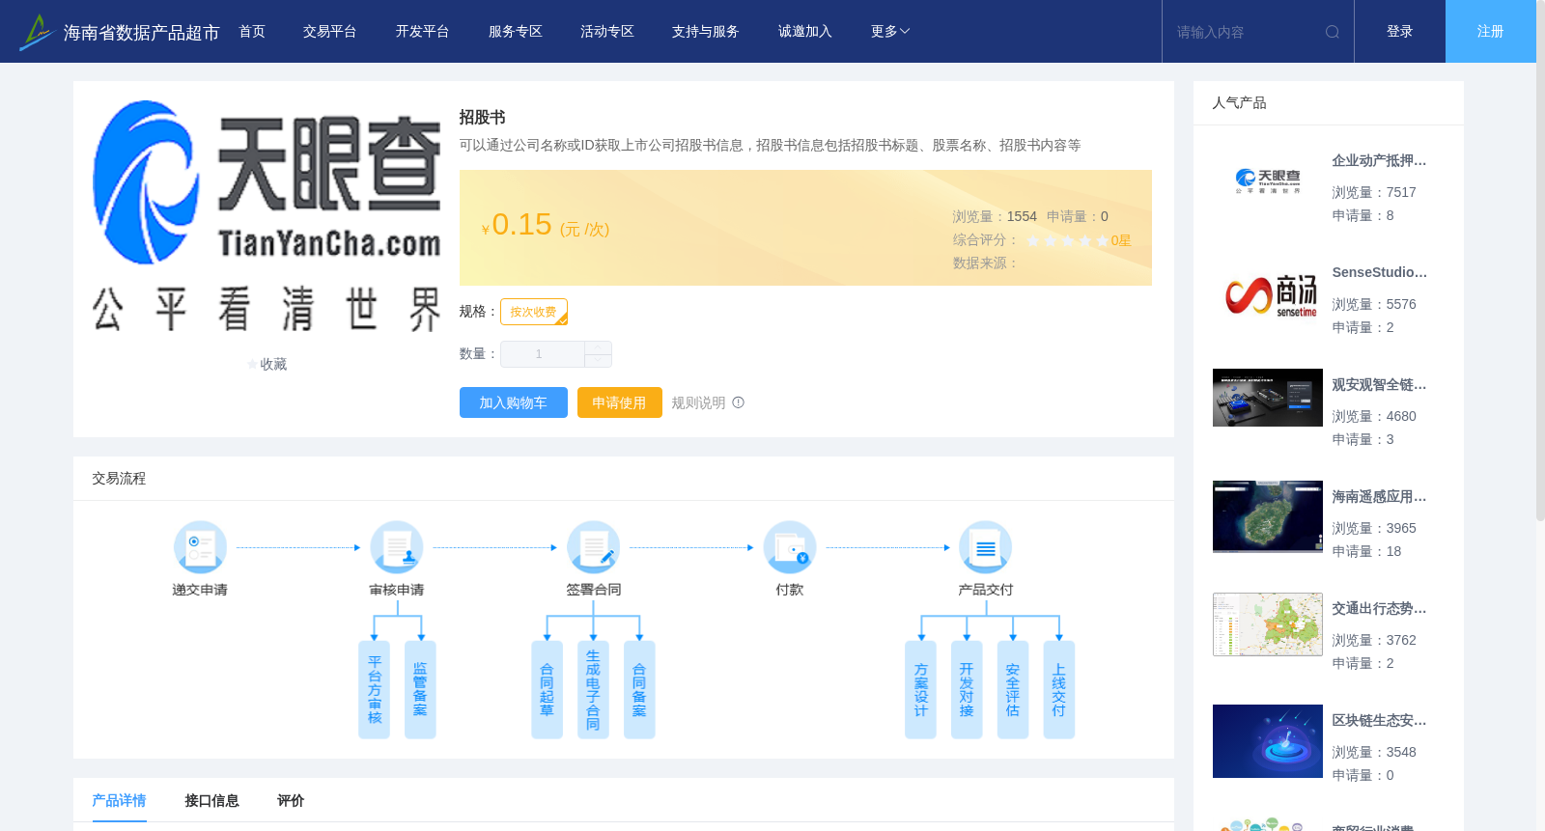
Task: Increase quantity with the up stepper arrow
Action: [598, 347]
